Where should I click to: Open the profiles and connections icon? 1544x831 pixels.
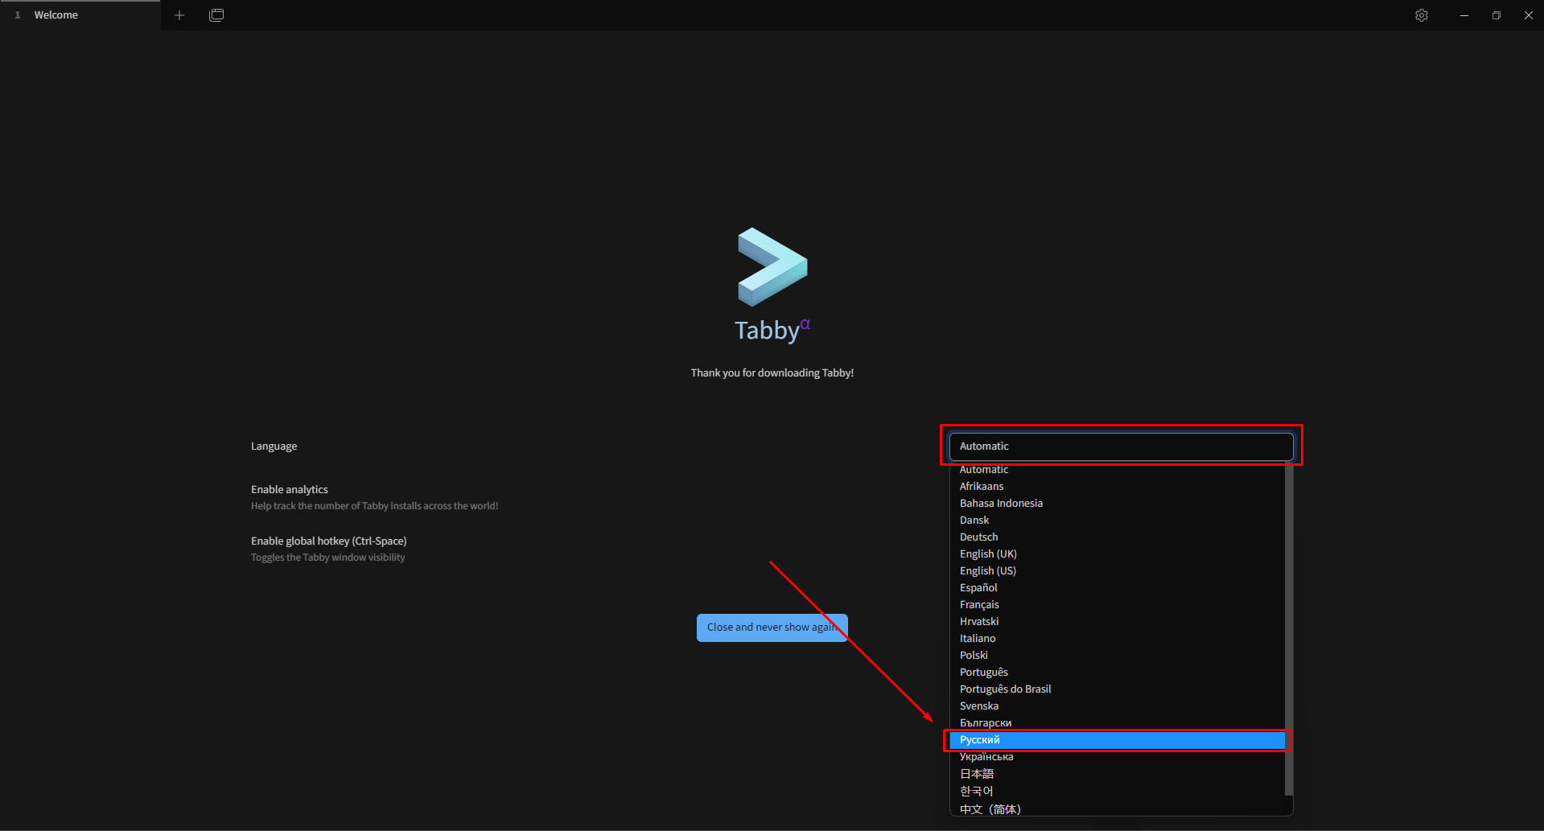[x=216, y=15]
